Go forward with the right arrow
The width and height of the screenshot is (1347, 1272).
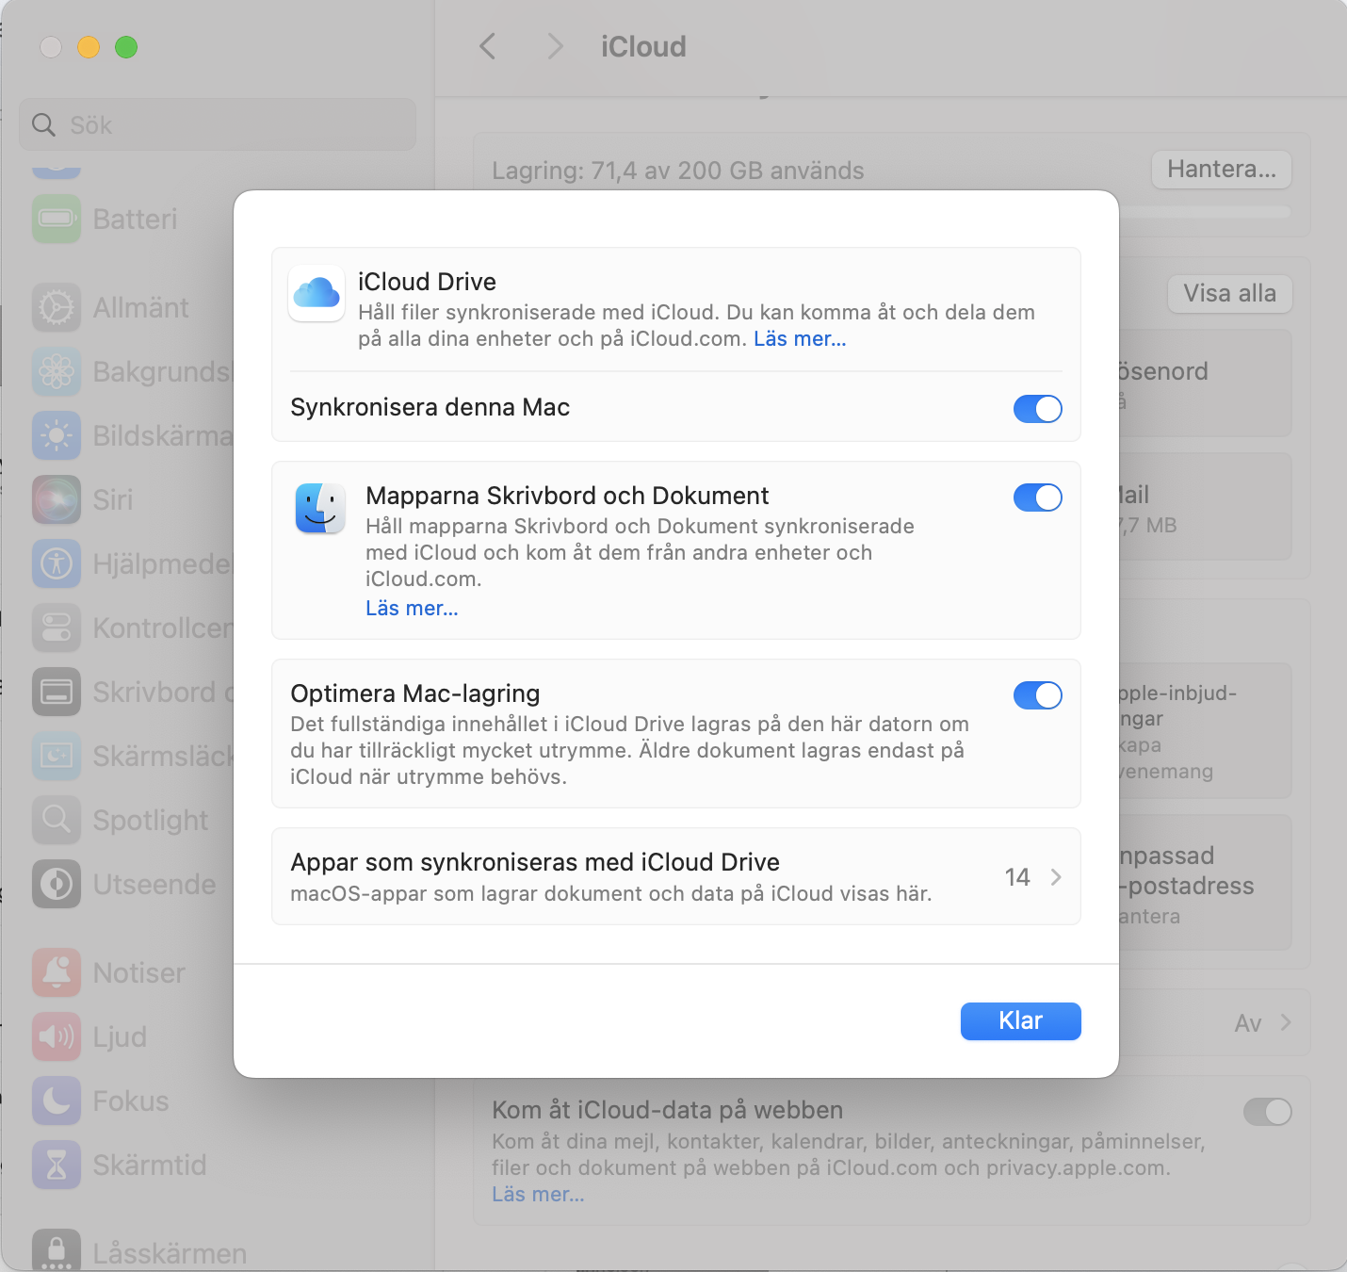[x=556, y=46]
